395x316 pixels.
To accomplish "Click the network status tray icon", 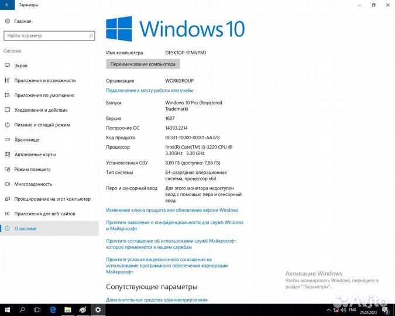I will click(336, 310).
